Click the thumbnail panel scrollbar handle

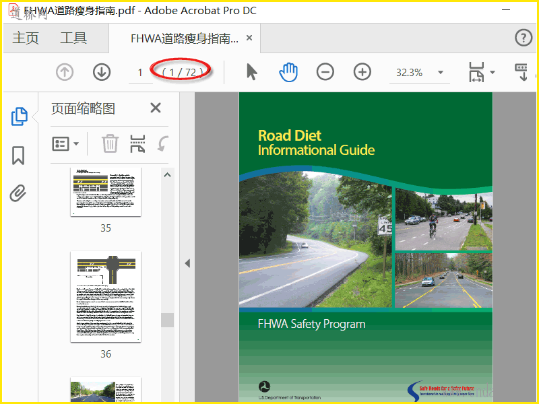167,321
